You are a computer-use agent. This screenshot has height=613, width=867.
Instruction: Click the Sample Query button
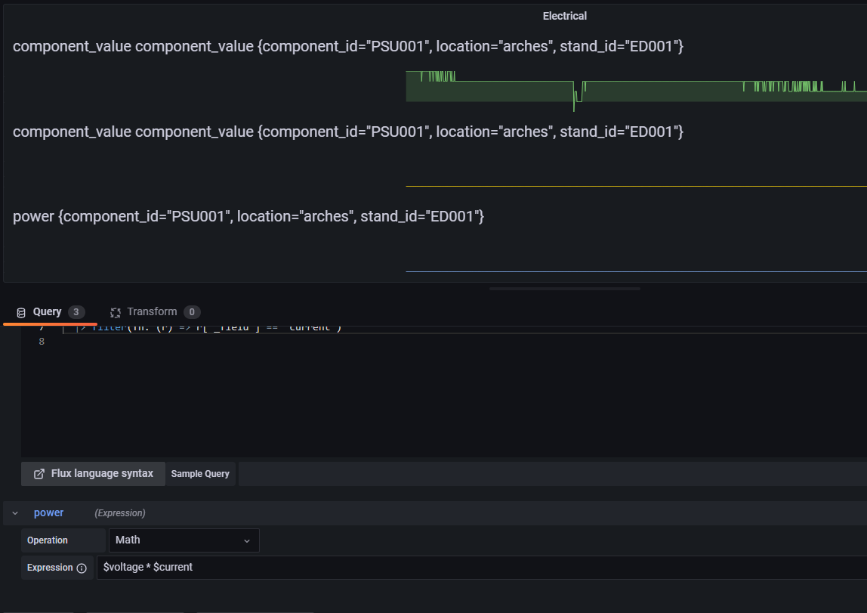click(x=200, y=474)
